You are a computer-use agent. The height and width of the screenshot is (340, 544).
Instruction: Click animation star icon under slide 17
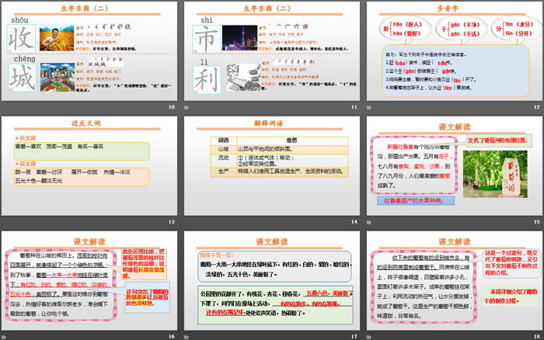(187, 336)
